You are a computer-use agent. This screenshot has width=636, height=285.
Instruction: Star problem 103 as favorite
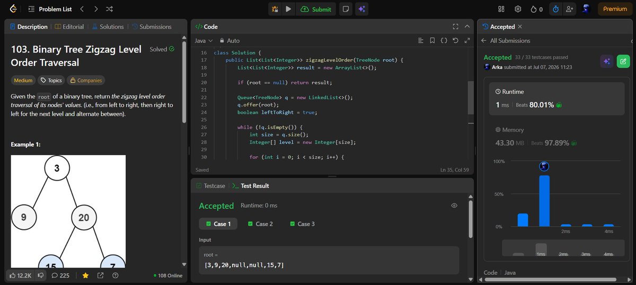(x=85, y=275)
